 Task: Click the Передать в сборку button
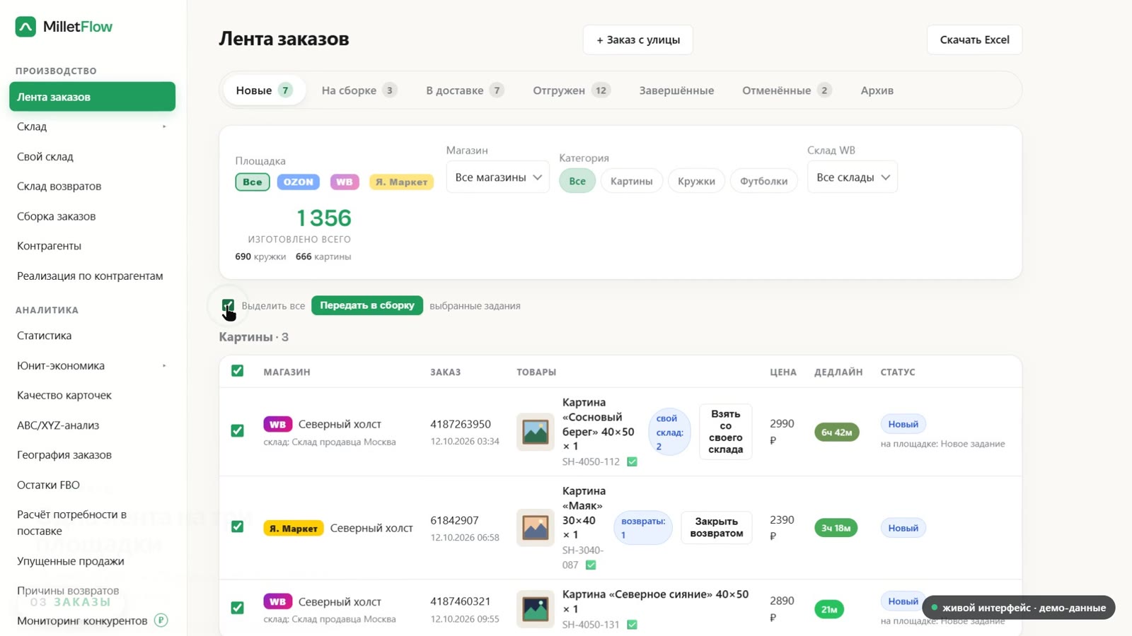coord(367,305)
